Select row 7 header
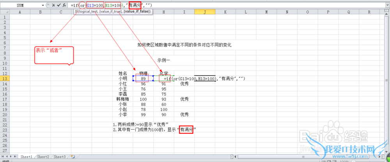This screenshot has height=162, width=390. point(5,48)
